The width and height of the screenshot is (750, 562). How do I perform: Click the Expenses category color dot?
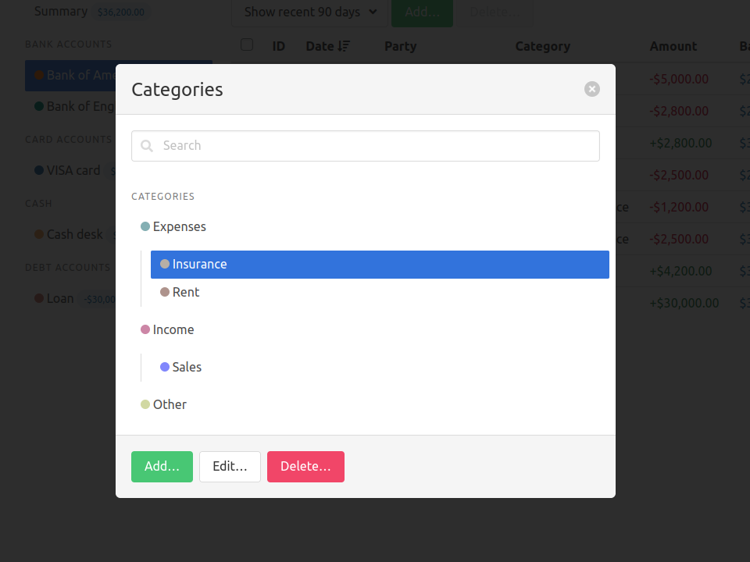coord(145,227)
